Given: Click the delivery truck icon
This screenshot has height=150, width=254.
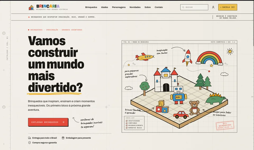Looking at the screenshot, I should (29, 138).
